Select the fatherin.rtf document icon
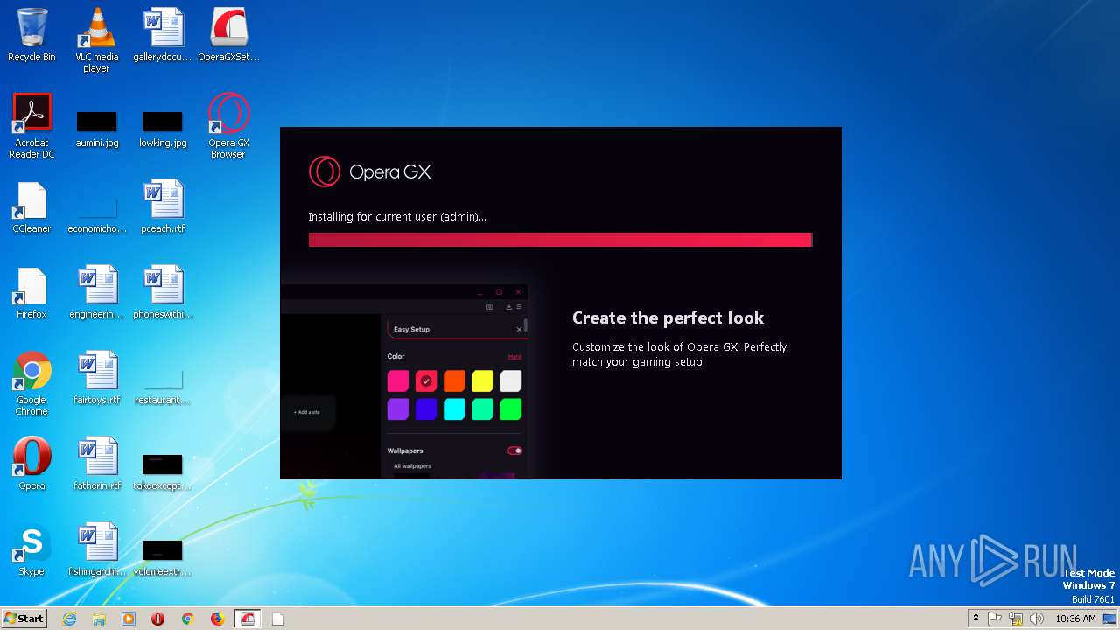Screen dimensions: 1120x630 coord(96,465)
